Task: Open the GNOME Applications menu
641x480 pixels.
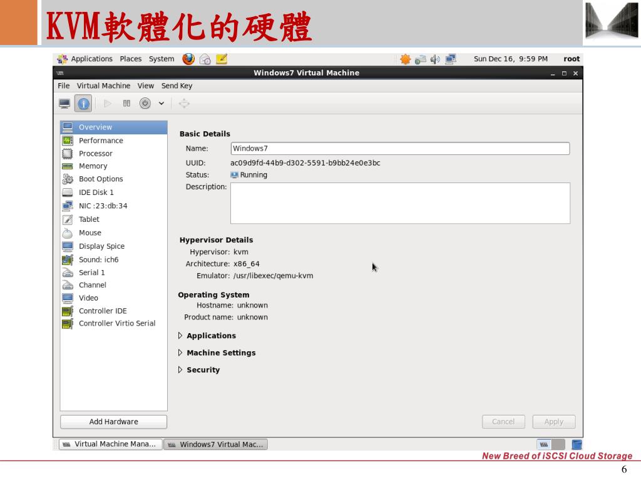Action: tap(85, 59)
